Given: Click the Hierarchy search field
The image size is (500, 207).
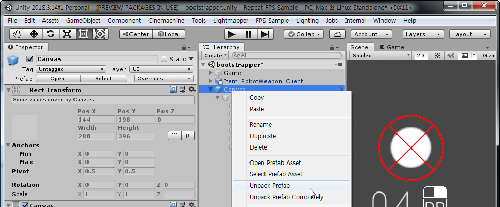Looking at the screenshot, I should 287,55.
